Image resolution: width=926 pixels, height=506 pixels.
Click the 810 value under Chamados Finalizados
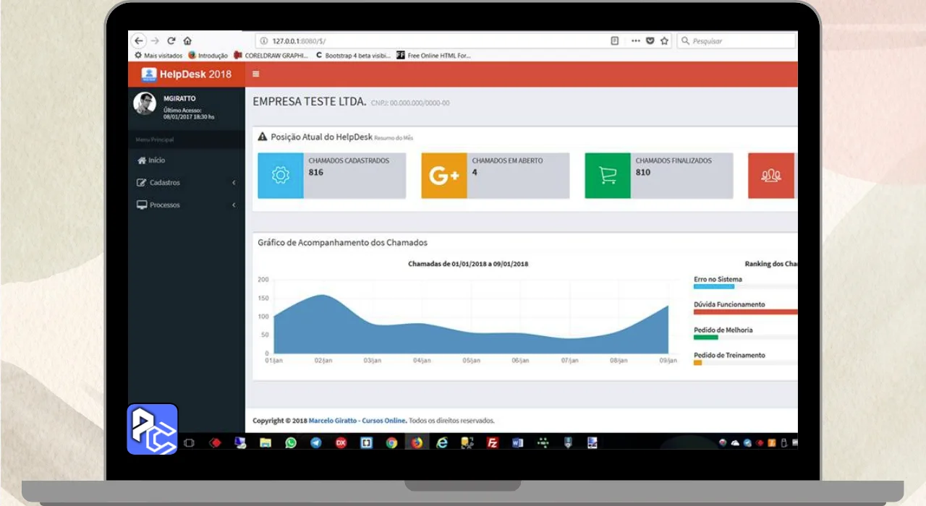click(x=643, y=173)
